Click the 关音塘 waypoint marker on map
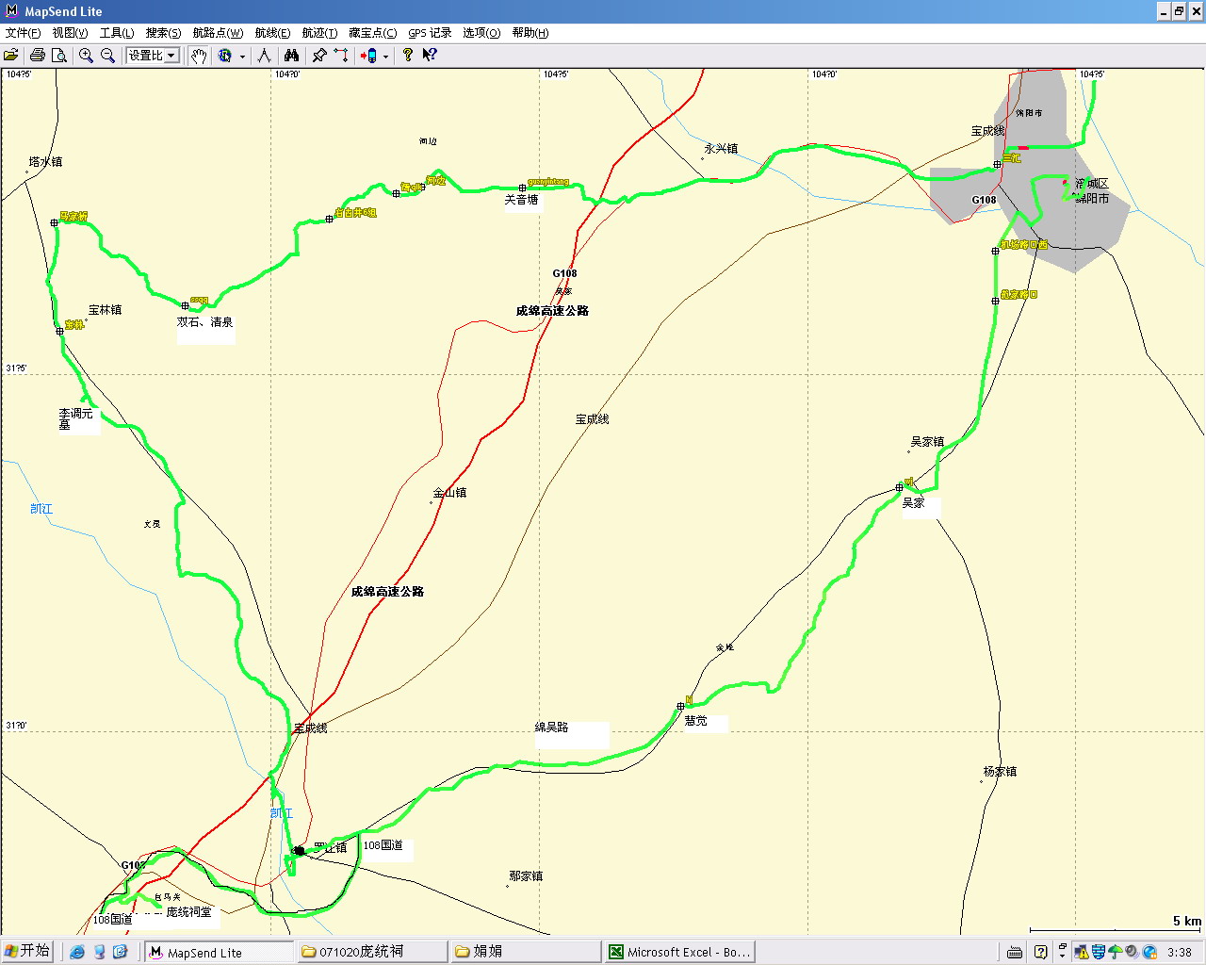Image resolution: width=1206 pixels, height=965 pixels. (522, 188)
